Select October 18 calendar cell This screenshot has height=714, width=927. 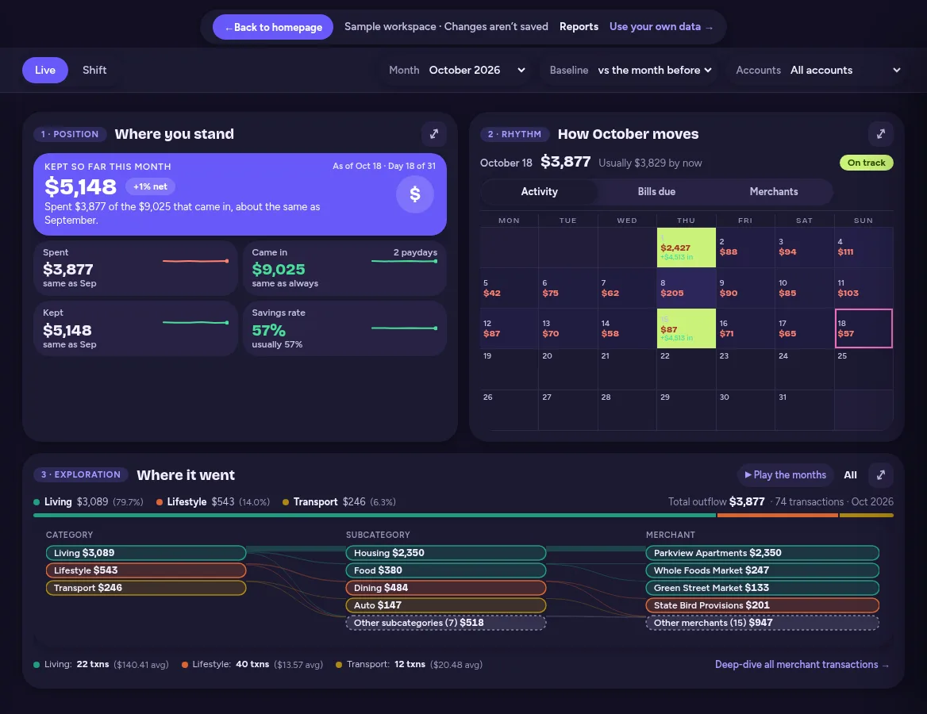pos(864,328)
